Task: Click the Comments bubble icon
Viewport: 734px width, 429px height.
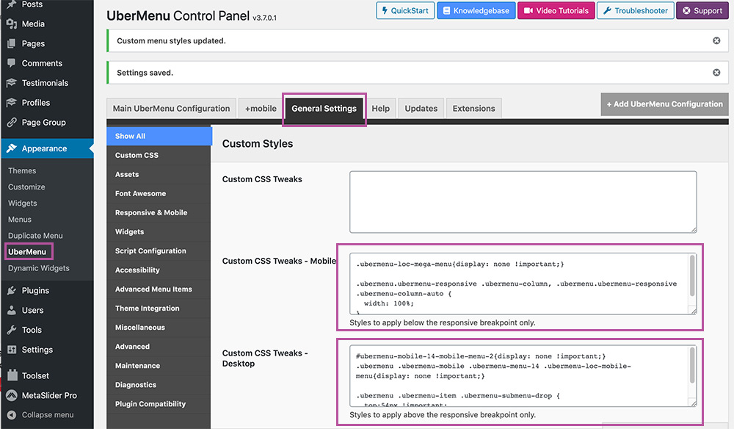Action: (12, 63)
